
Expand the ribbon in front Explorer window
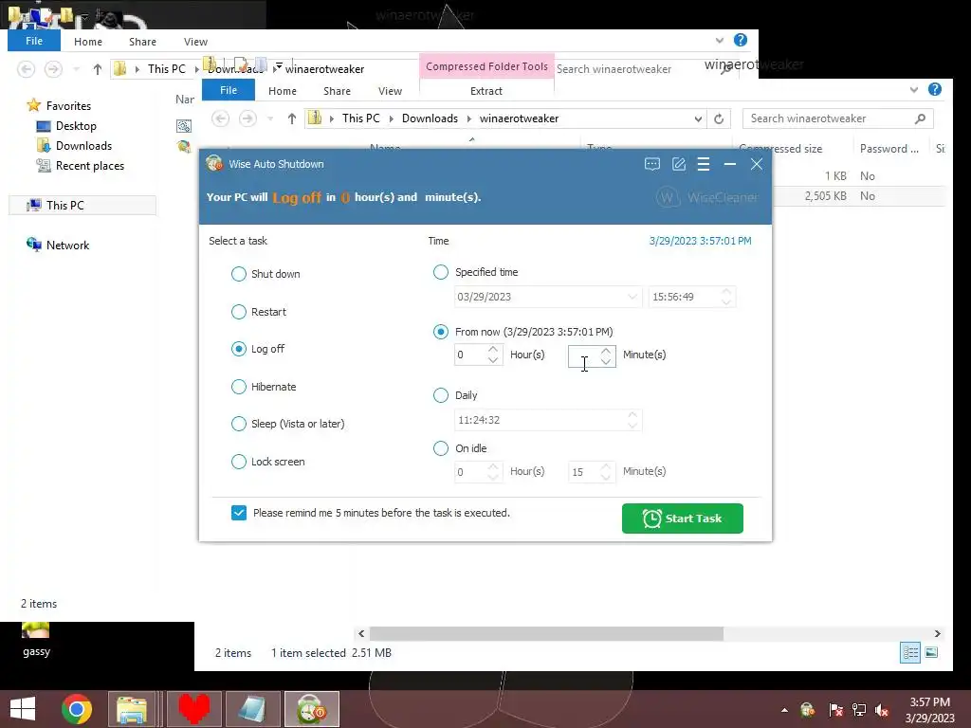[914, 90]
